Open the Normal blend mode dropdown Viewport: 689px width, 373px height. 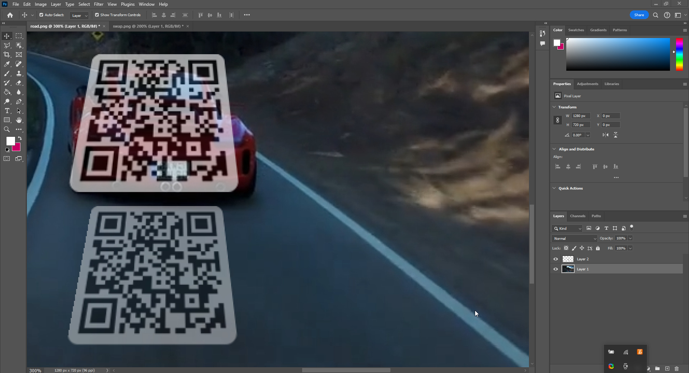point(574,238)
